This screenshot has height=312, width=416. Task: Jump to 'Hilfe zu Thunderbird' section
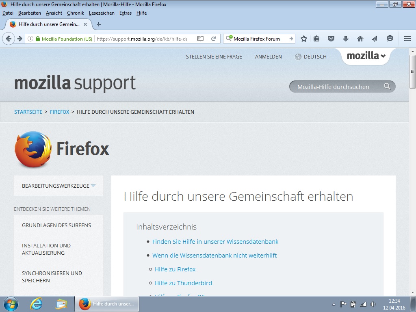point(183,283)
